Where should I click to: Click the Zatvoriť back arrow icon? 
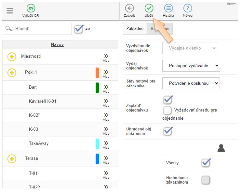129,8
